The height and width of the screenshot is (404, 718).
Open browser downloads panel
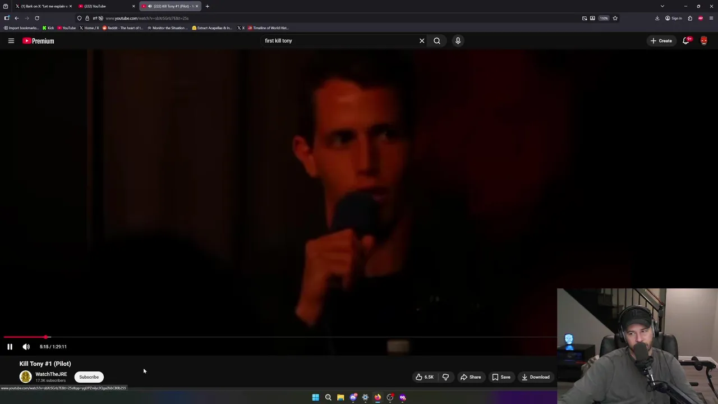pos(657,18)
